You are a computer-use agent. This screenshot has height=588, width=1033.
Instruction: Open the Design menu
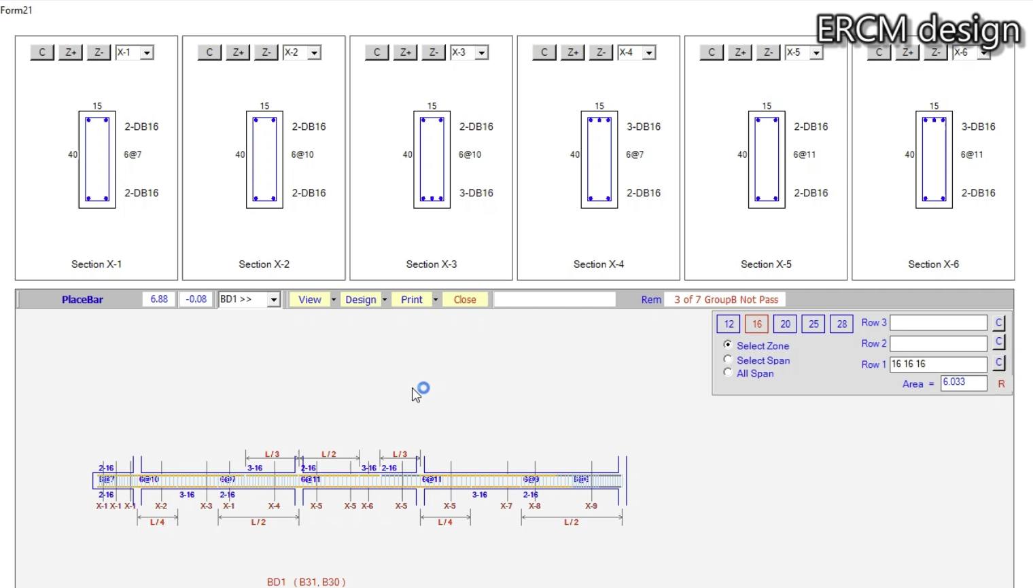tap(360, 300)
